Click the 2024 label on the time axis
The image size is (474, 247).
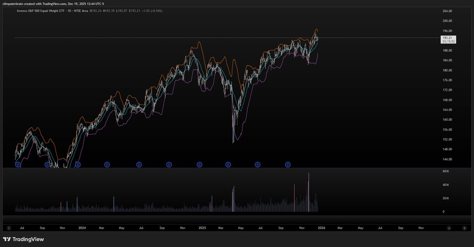[x=82, y=228]
